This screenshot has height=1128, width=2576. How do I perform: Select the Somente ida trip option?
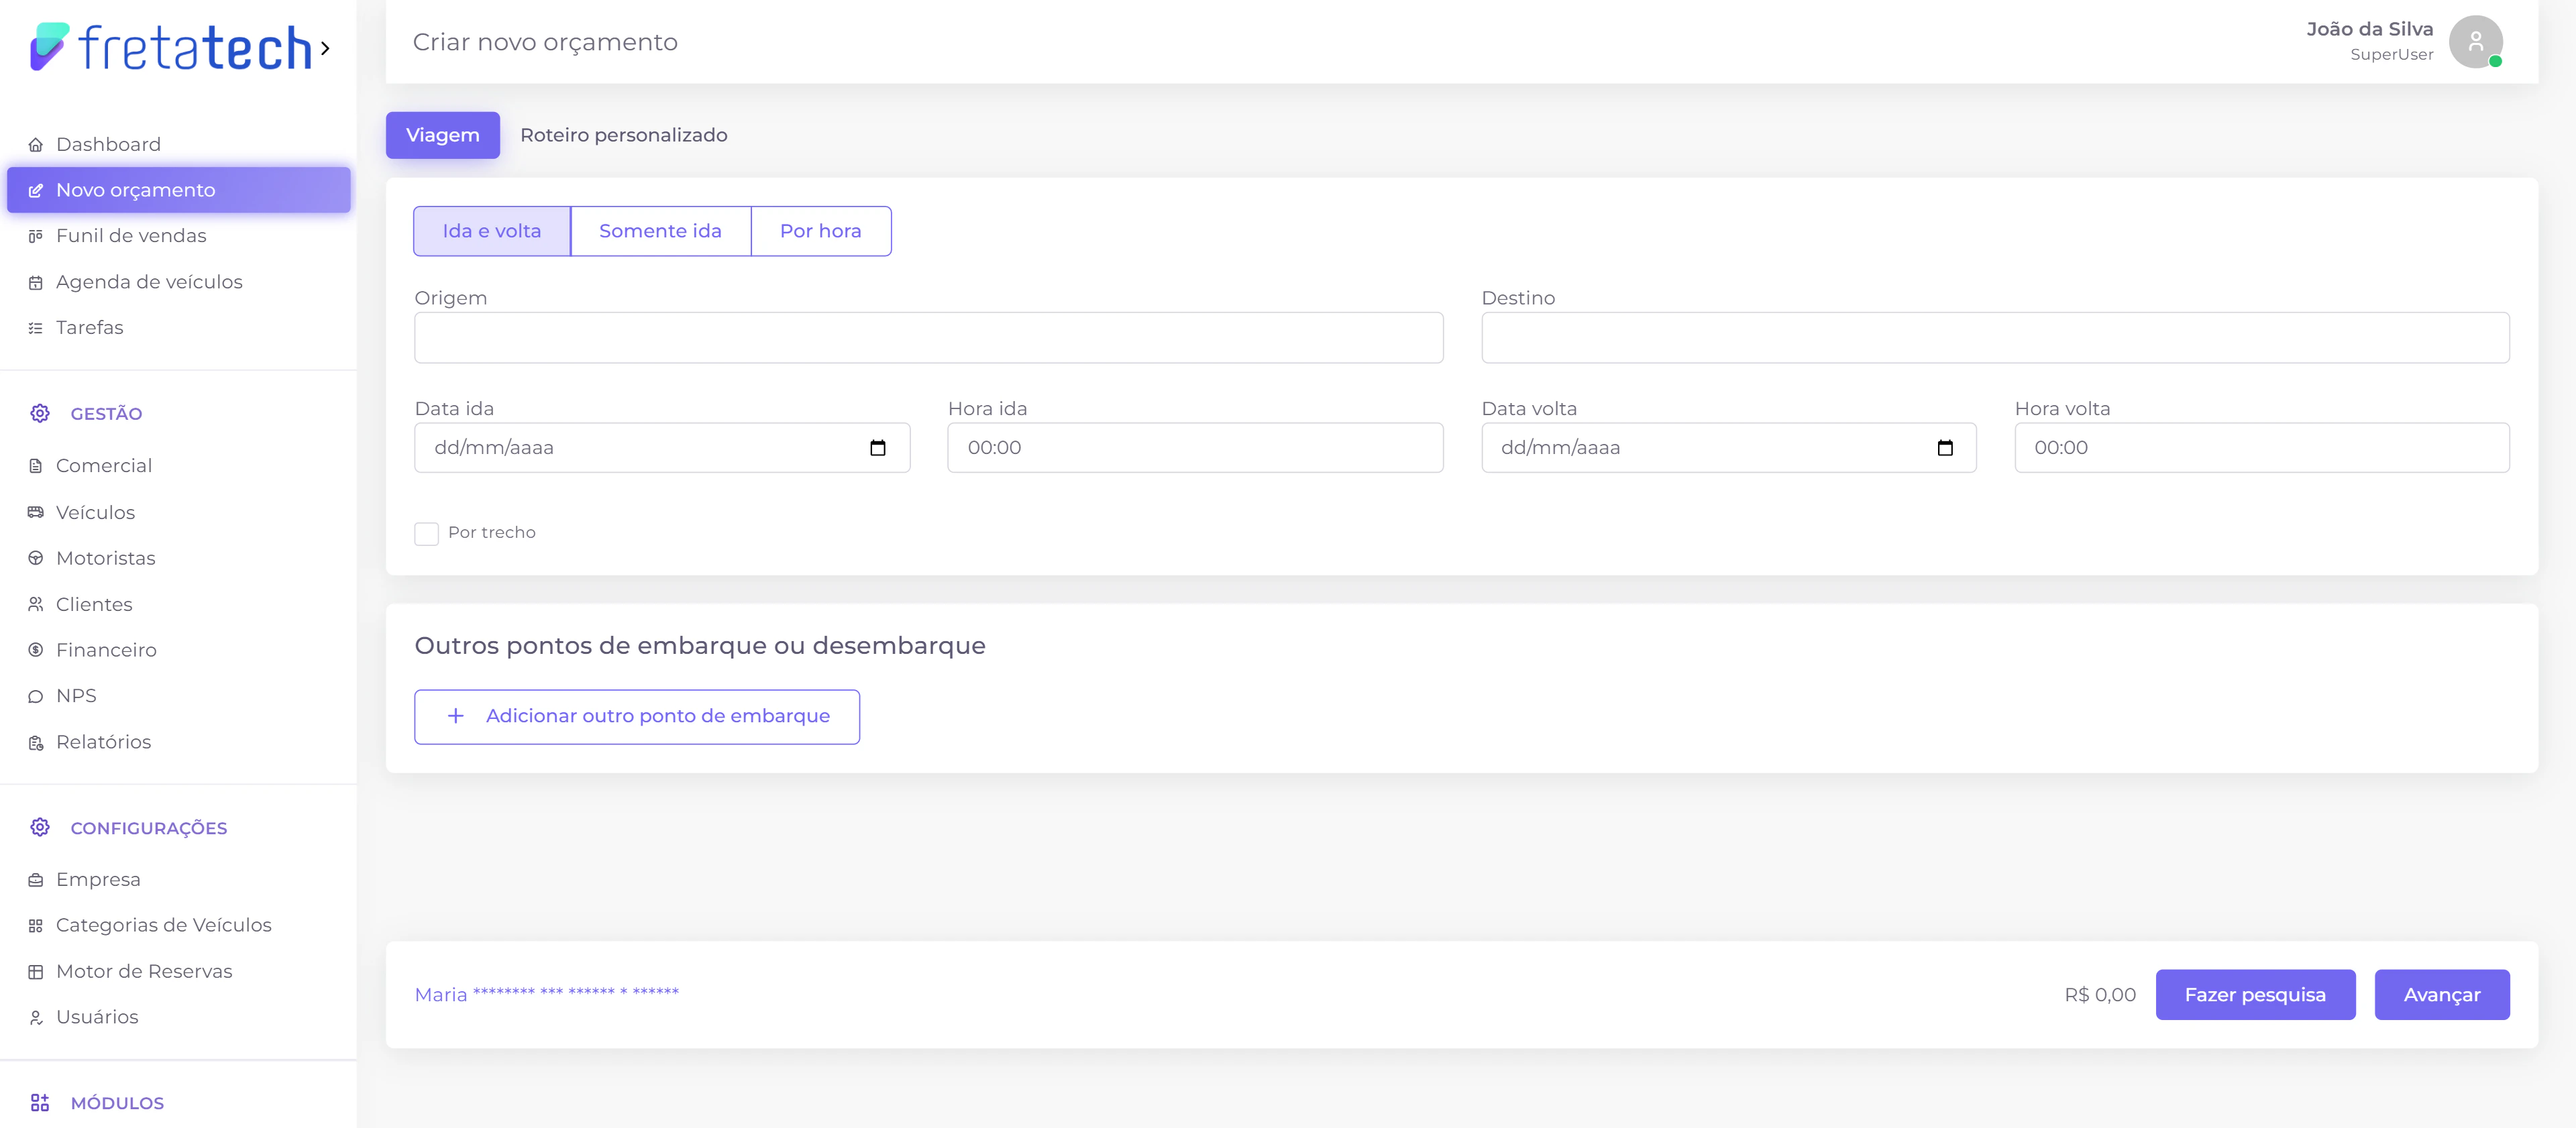pyautogui.click(x=660, y=231)
